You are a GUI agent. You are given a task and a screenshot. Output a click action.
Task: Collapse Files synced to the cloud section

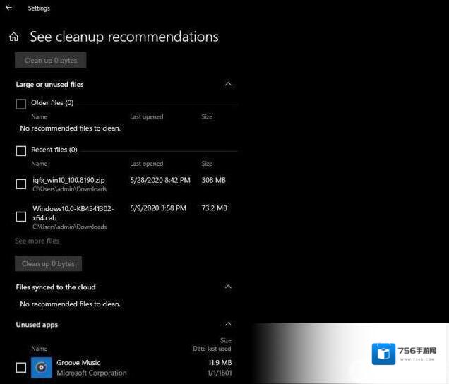tap(228, 287)
